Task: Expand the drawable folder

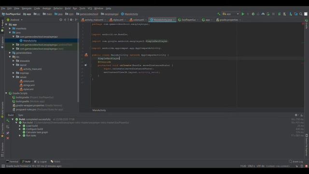Action: [x=14, y=61]
